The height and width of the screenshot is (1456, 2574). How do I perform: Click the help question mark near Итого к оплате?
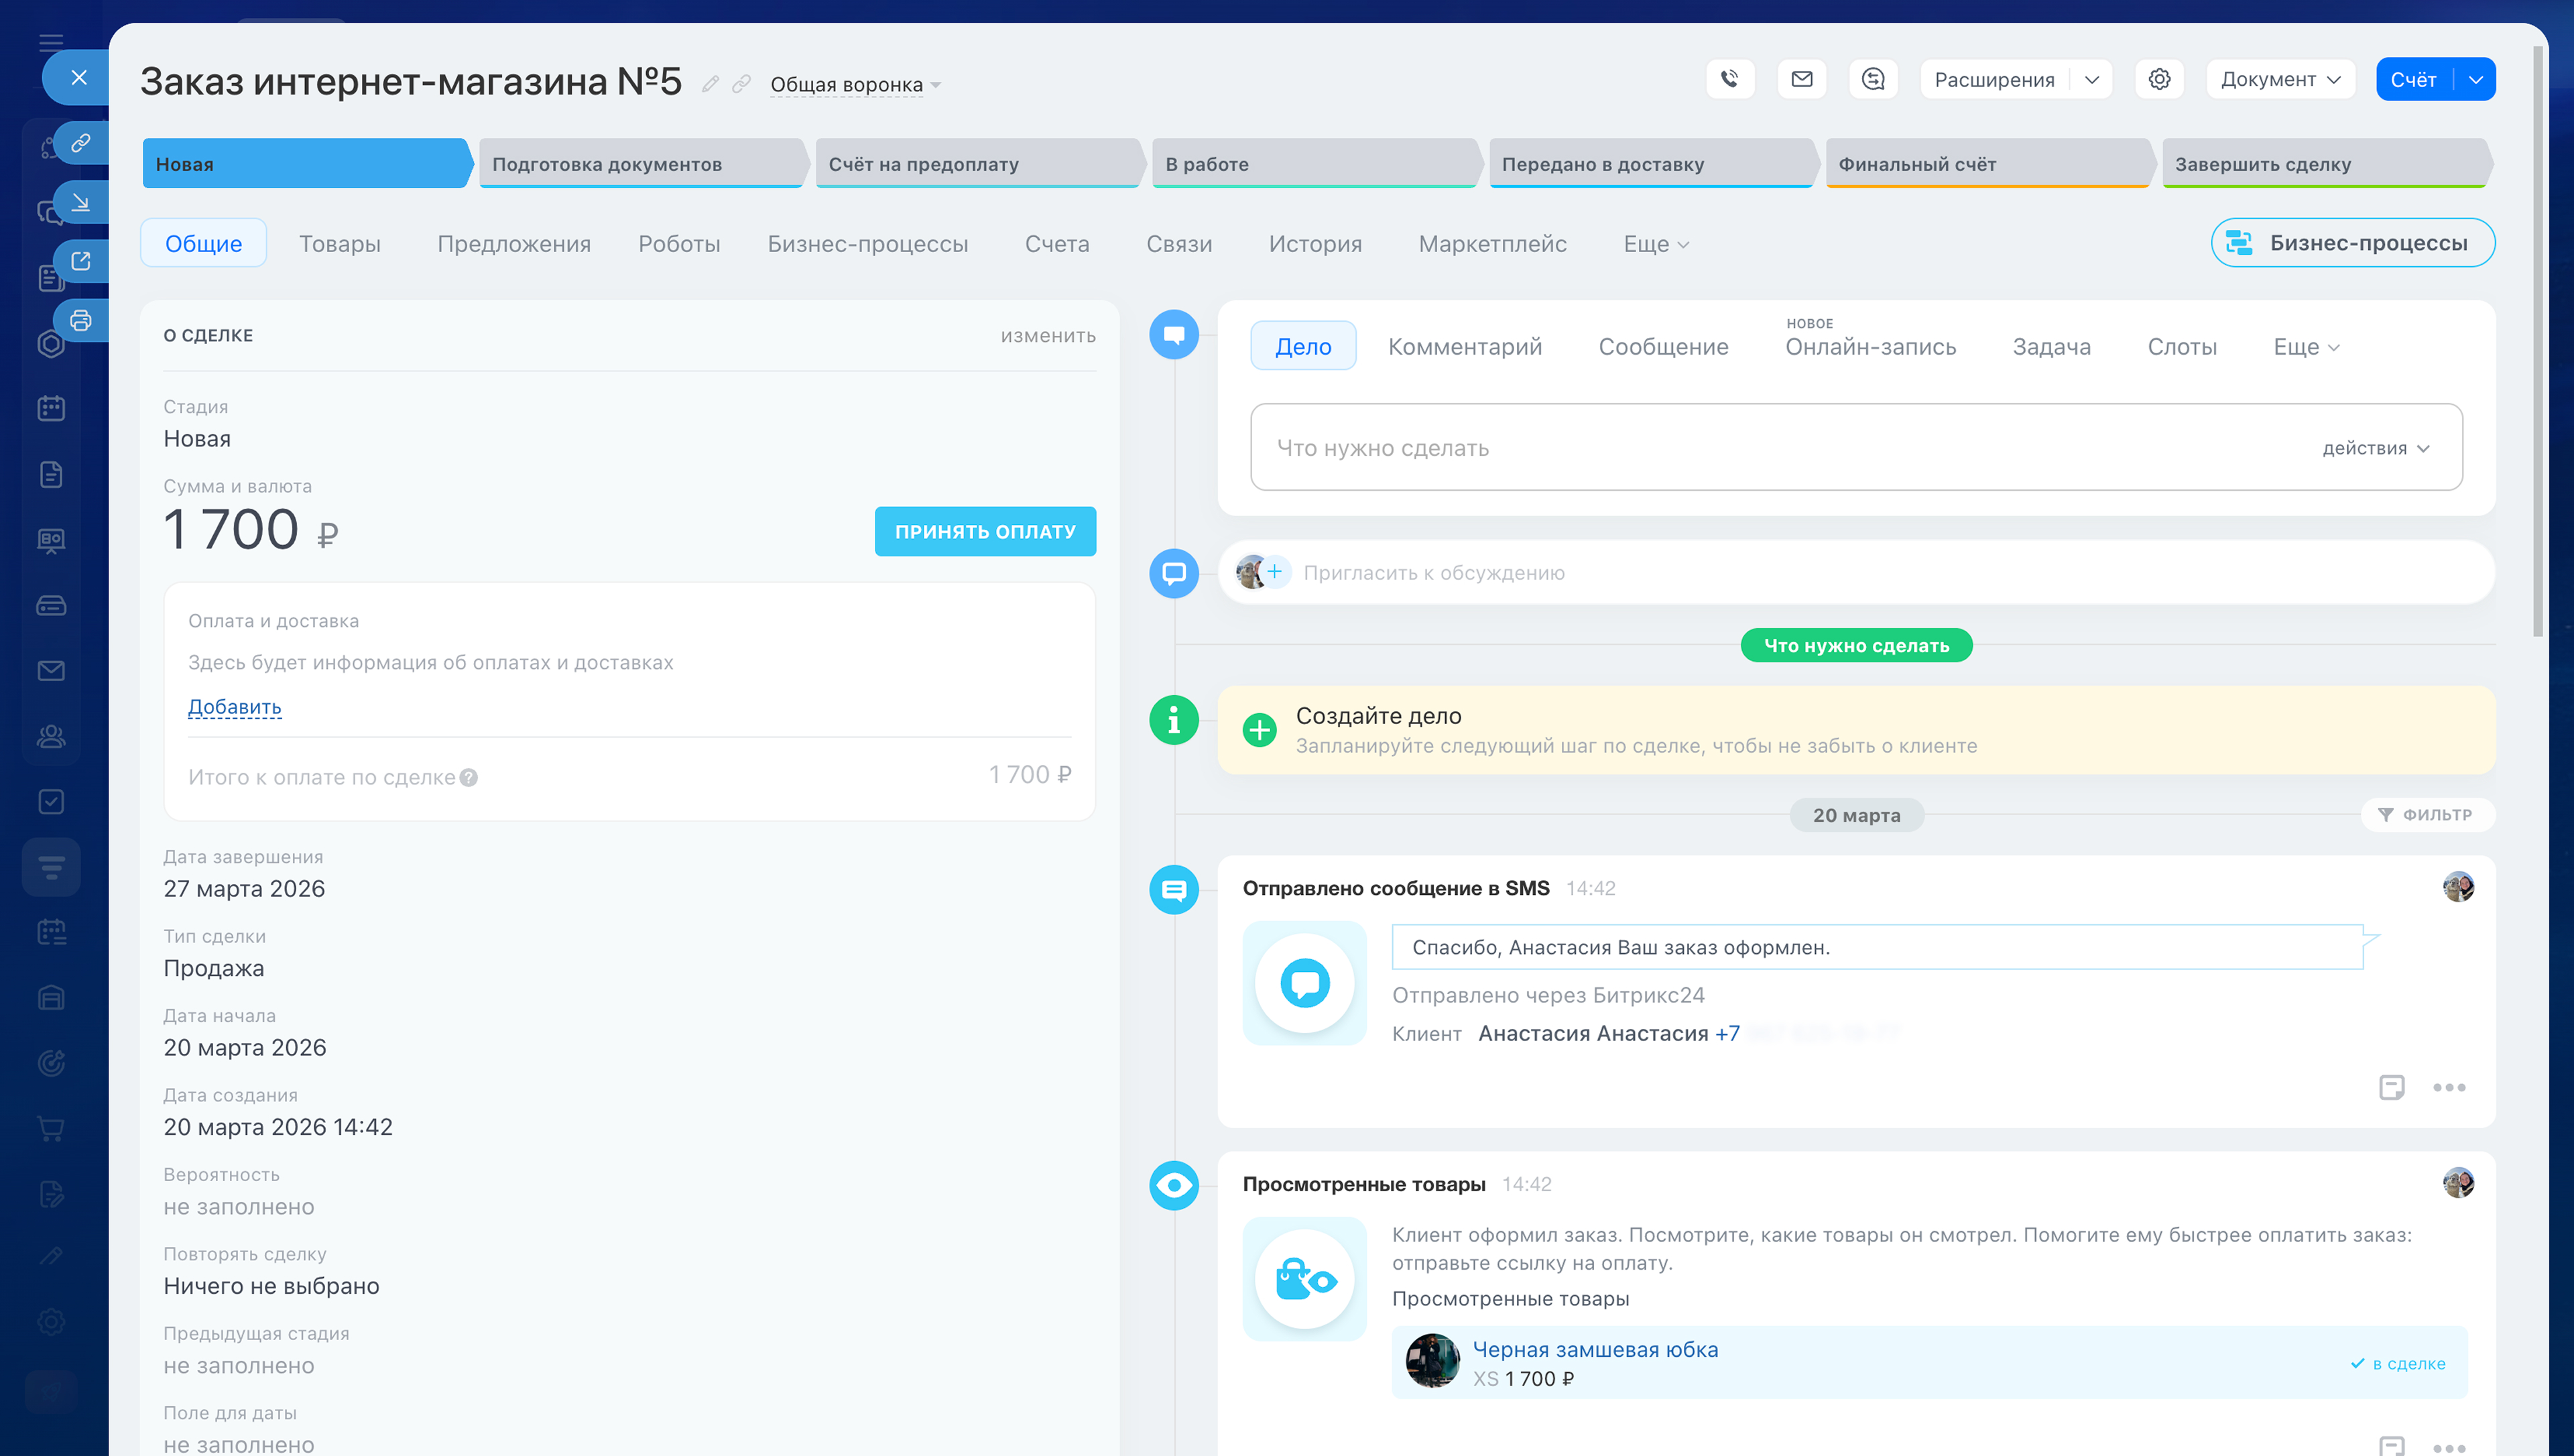(469, 778)
